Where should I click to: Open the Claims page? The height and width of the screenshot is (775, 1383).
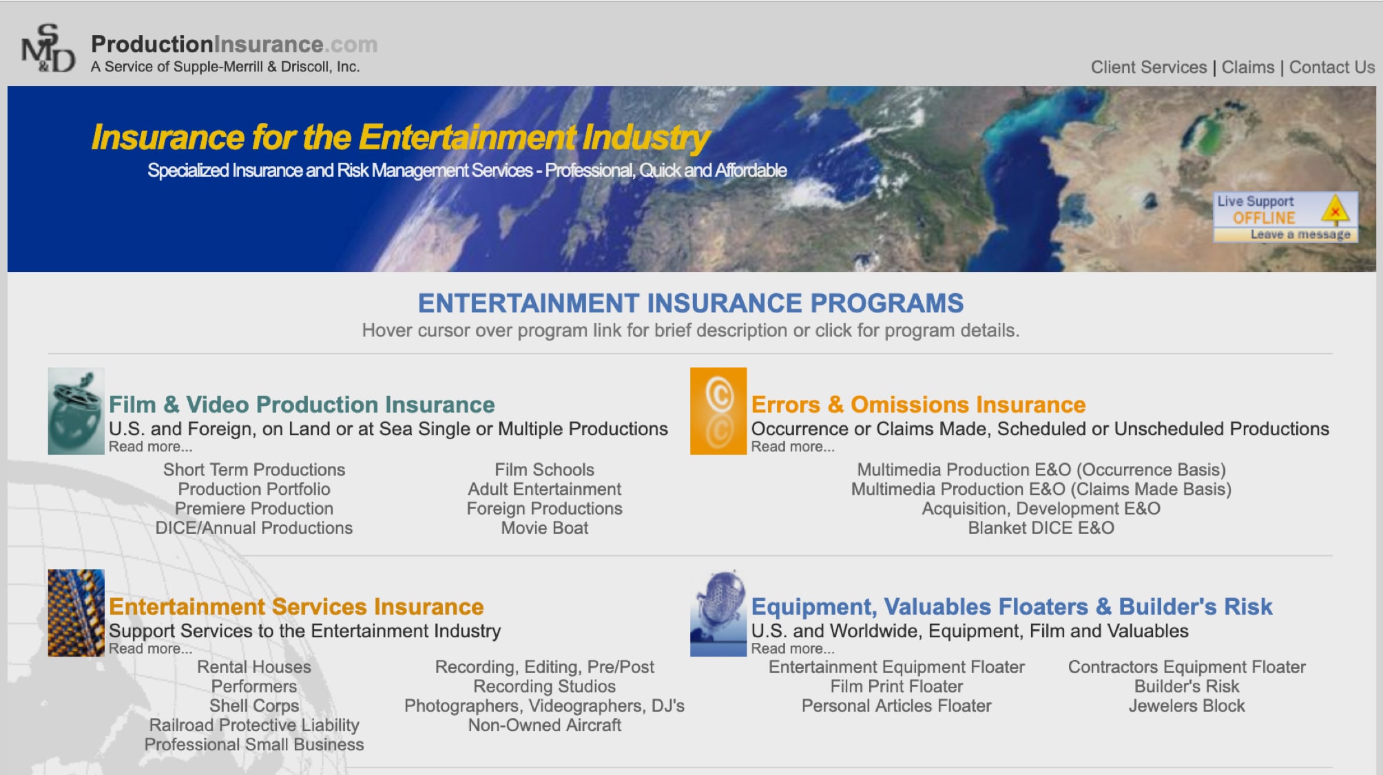click(x=1247, y=67)
